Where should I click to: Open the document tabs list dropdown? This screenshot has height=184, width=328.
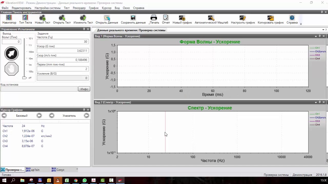[323, 30]
